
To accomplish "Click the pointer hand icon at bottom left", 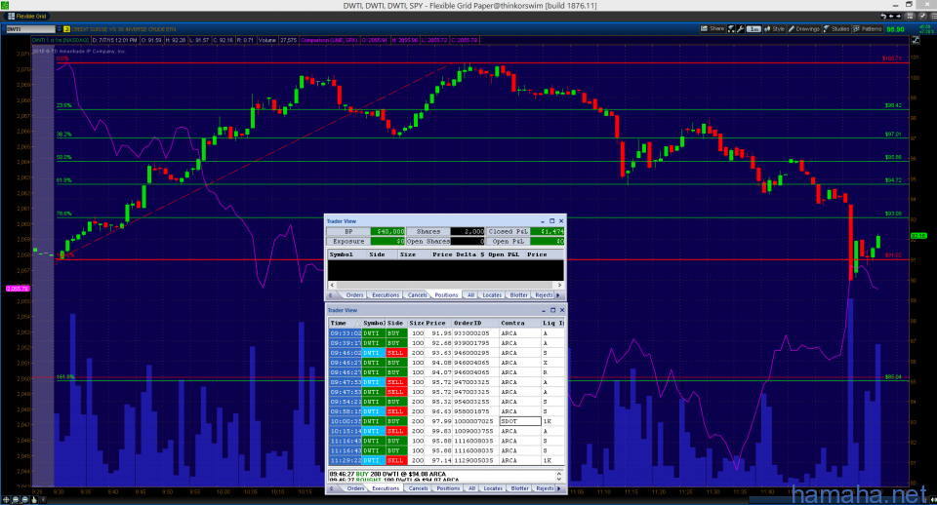I will point(34,499).
